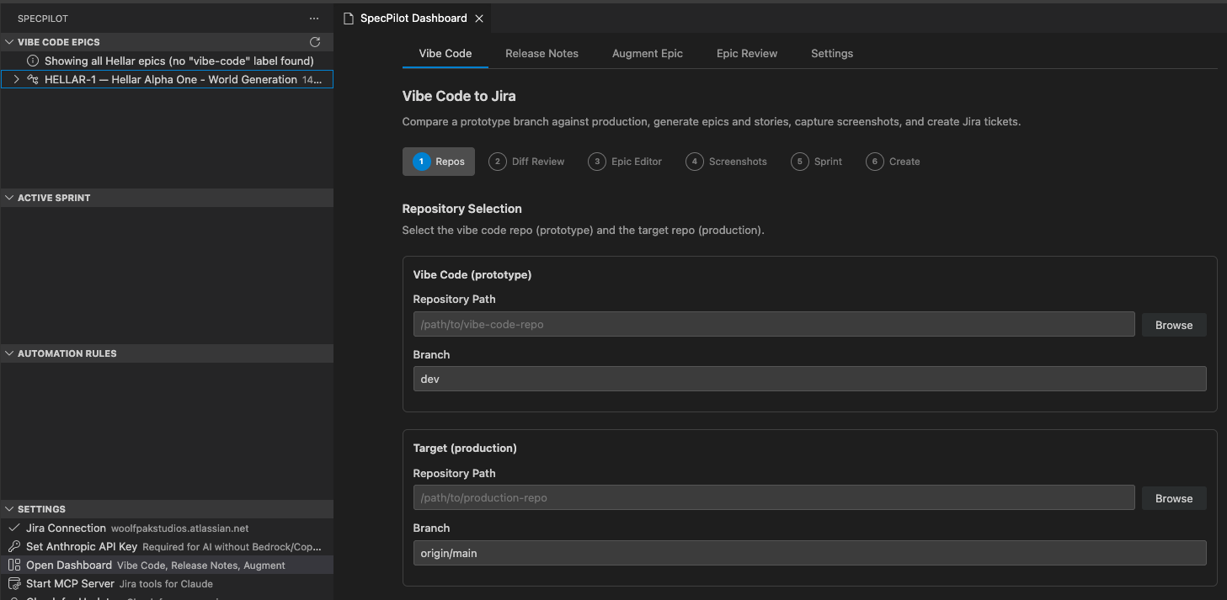Click the 'Vibe Code (prototype)' card title

point(472,274)
